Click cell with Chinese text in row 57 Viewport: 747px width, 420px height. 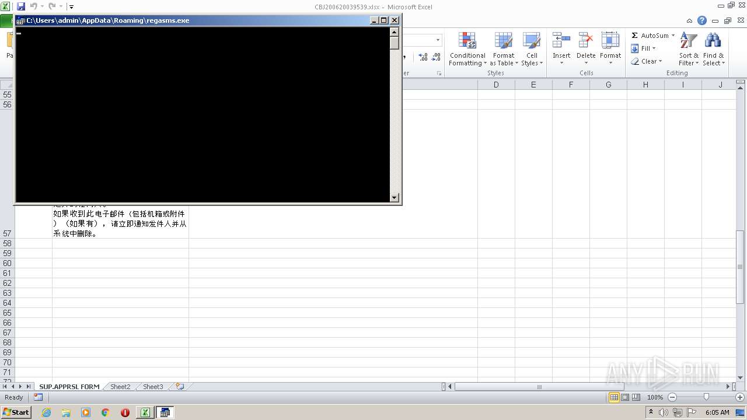point(120,223)
